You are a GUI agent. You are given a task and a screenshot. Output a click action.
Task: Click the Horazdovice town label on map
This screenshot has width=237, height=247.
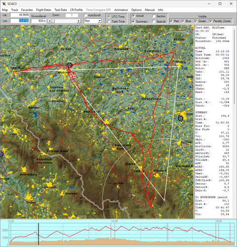pos(151,99)
